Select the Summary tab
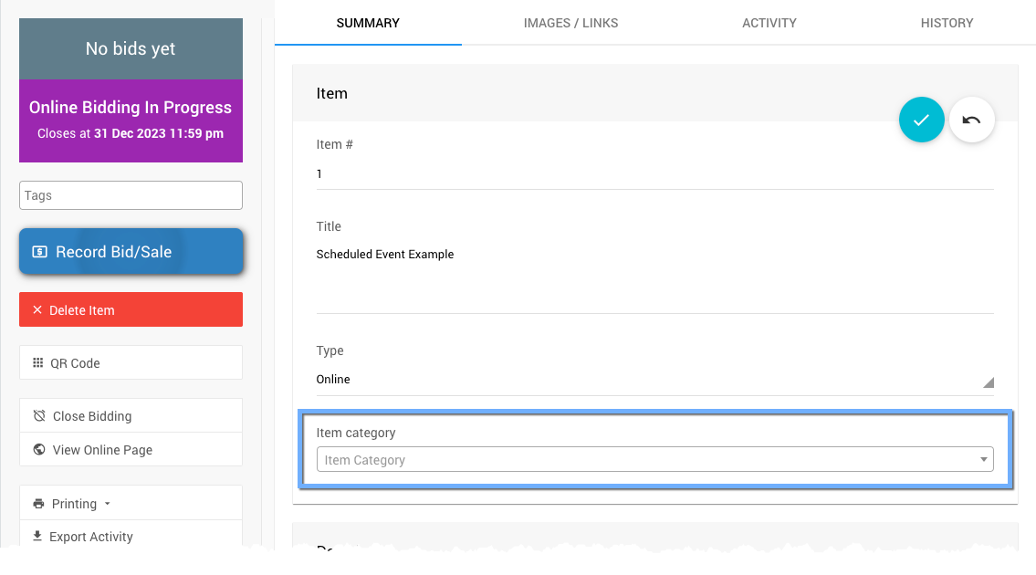This screenshot has height=575, width=1036. click(368, 23)
